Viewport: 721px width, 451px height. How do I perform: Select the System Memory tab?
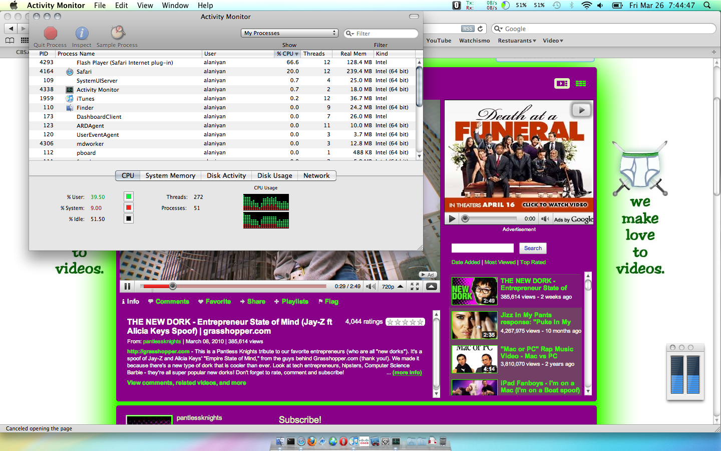coord(170,176)
